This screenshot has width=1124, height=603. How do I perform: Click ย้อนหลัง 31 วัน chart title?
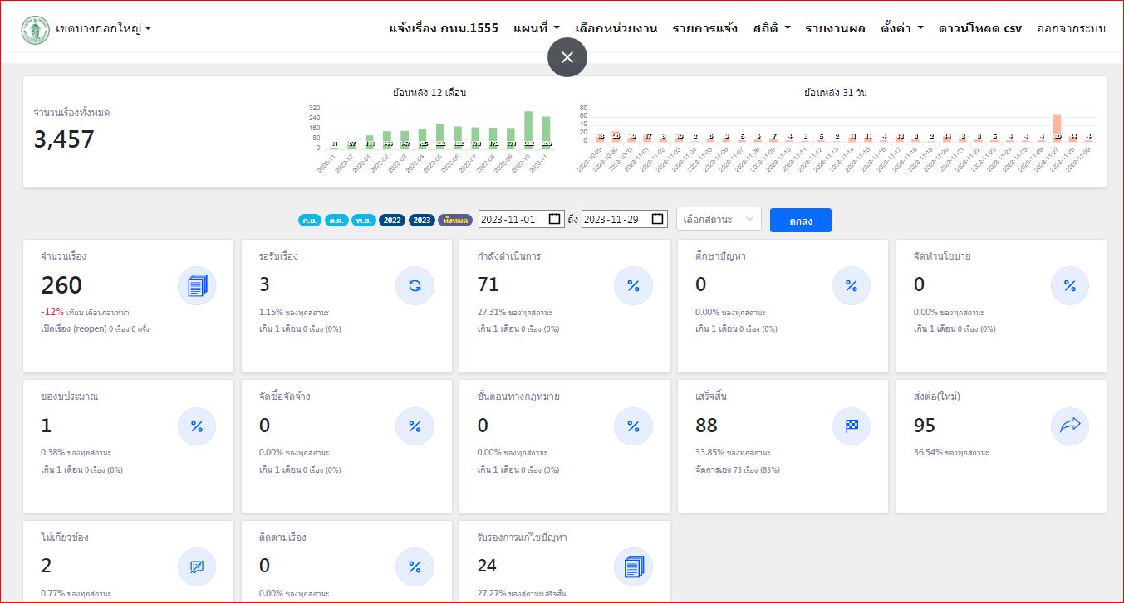tap(836, 93)
